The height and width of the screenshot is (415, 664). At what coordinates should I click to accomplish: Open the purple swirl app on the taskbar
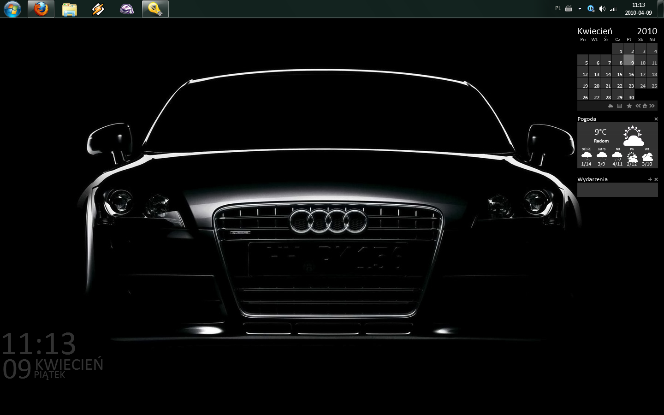coord(127,9)
